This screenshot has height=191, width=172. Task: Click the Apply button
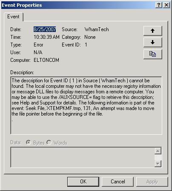click(152, 182)
